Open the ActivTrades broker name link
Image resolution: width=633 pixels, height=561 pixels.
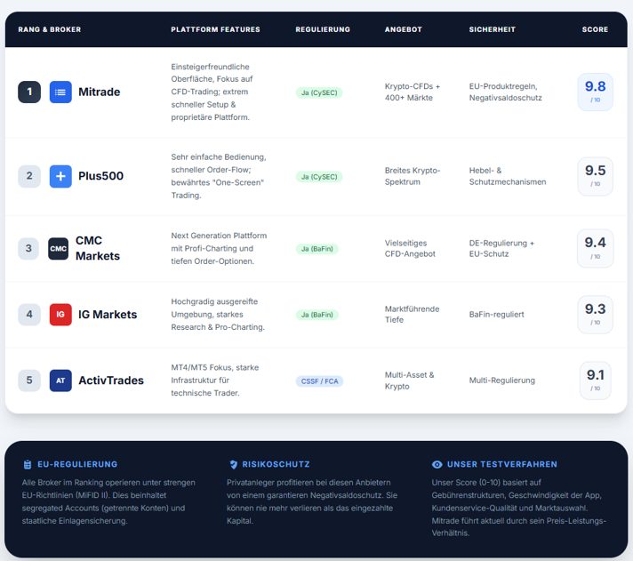coord(111,381)
